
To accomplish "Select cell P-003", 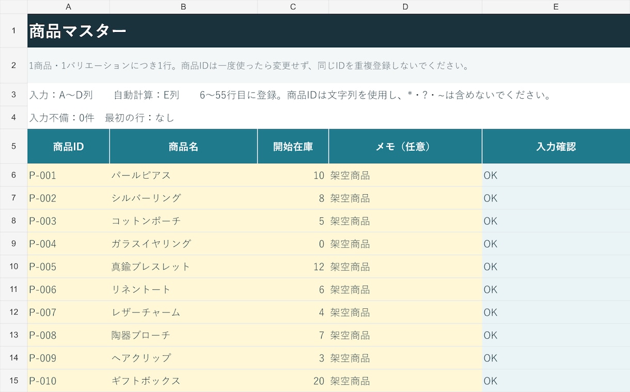I will [x=69, y=221].
